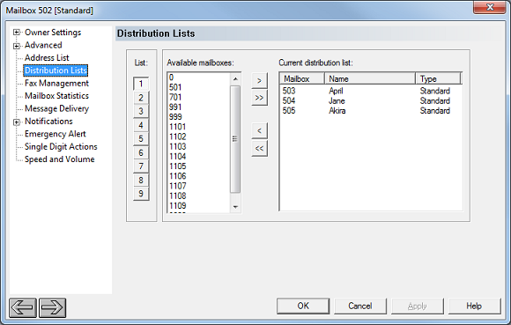Select mailbox 505 Akira row

[x=371, y=111]
